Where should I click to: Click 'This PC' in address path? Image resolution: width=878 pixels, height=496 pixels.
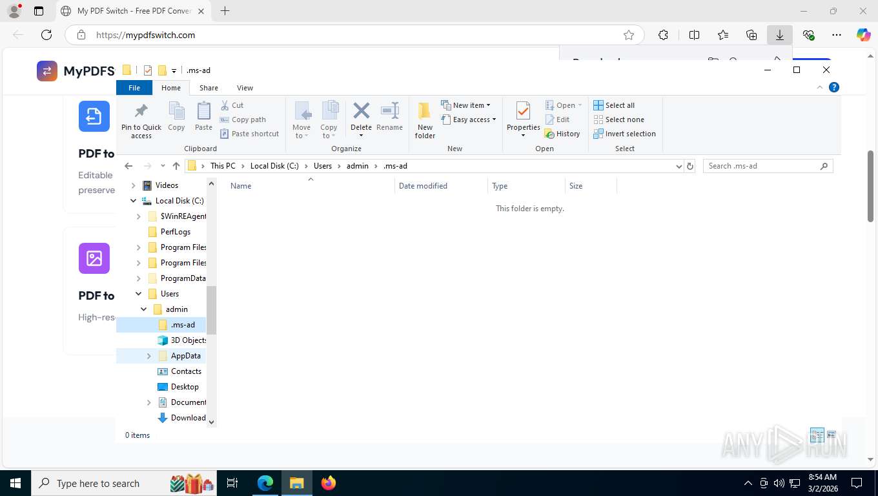[x=223, y=166]
